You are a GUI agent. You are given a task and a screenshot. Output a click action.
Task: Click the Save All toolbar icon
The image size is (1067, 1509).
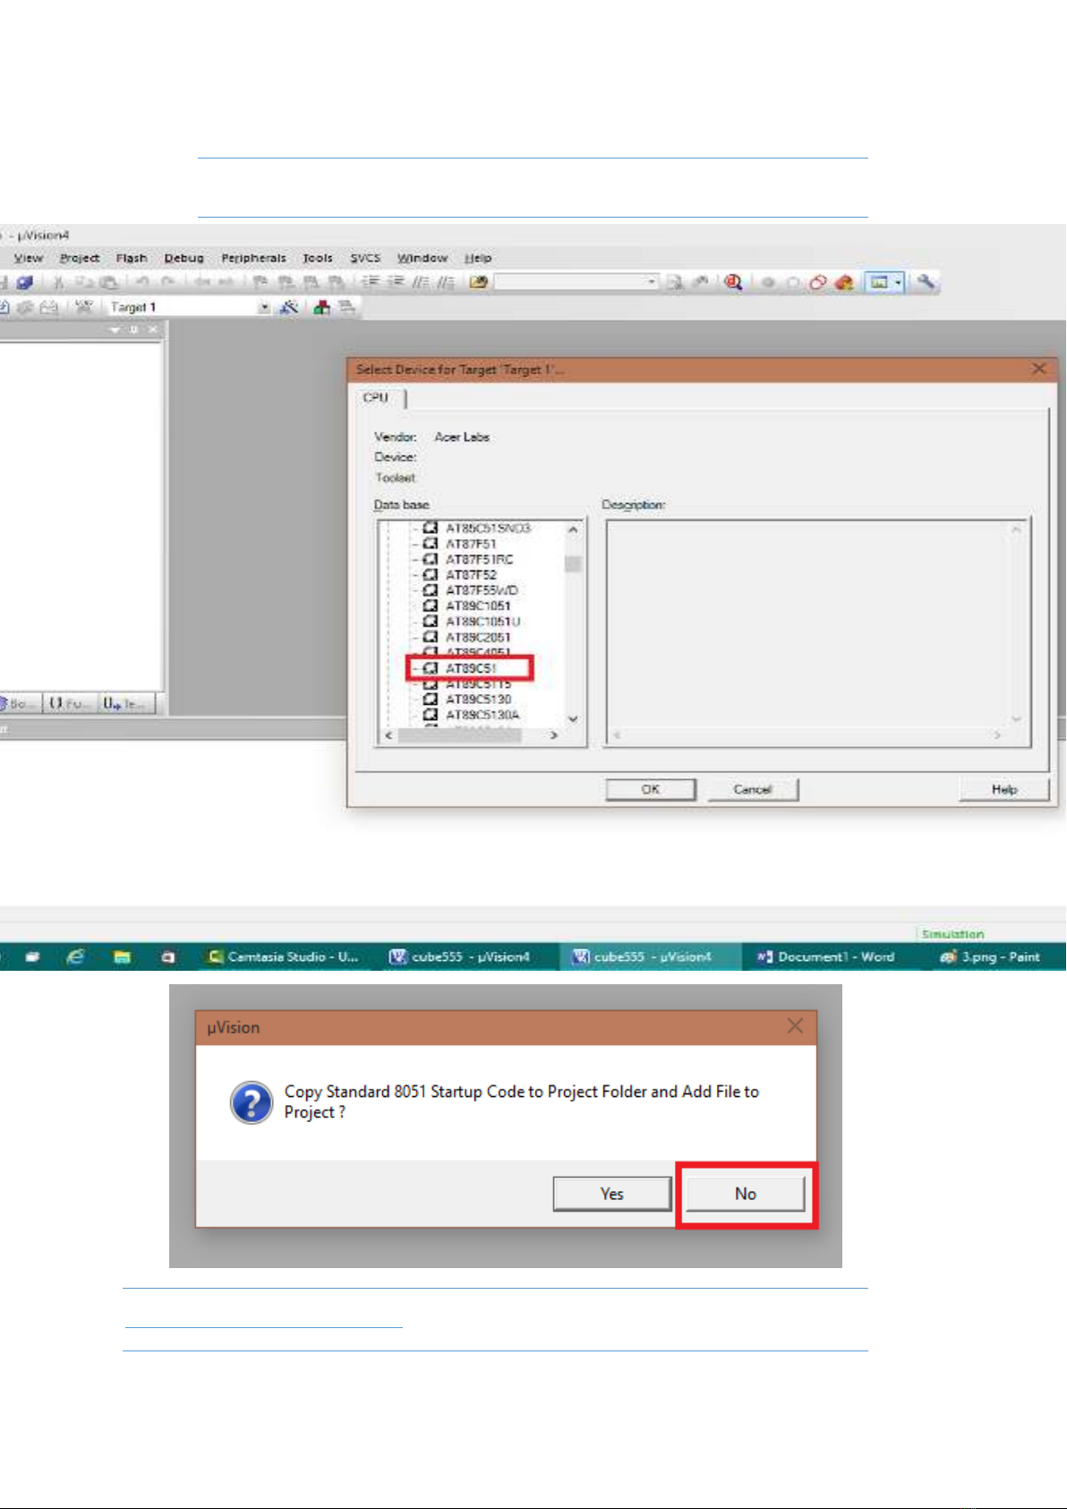point(24,283)
